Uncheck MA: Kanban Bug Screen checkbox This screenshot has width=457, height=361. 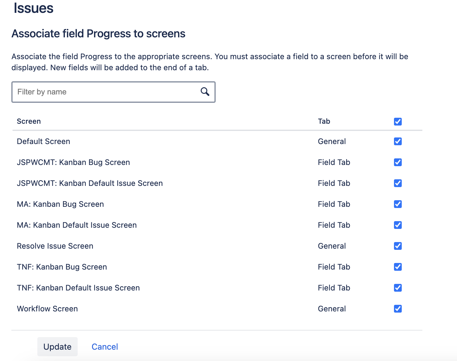[398, 204]
